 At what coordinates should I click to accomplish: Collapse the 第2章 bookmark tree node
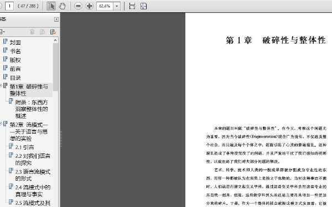point(1,124)
